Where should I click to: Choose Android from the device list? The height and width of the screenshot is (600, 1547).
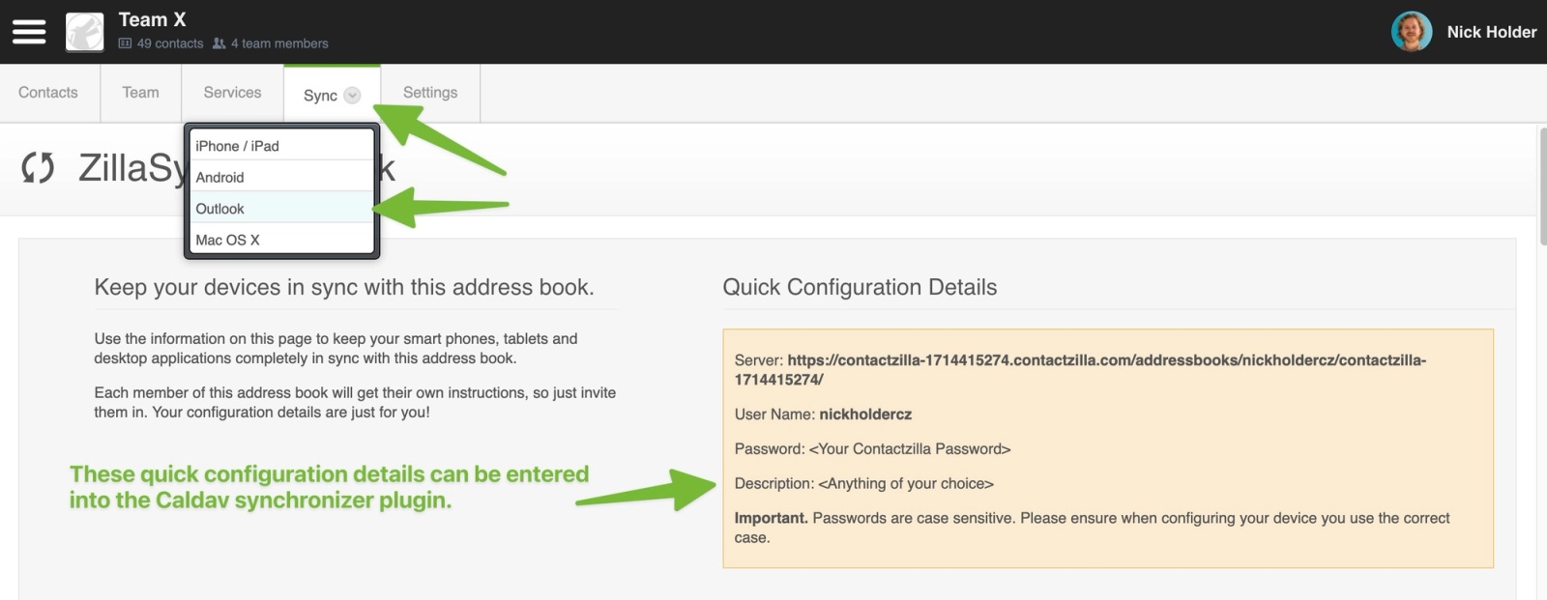[219, 176]
